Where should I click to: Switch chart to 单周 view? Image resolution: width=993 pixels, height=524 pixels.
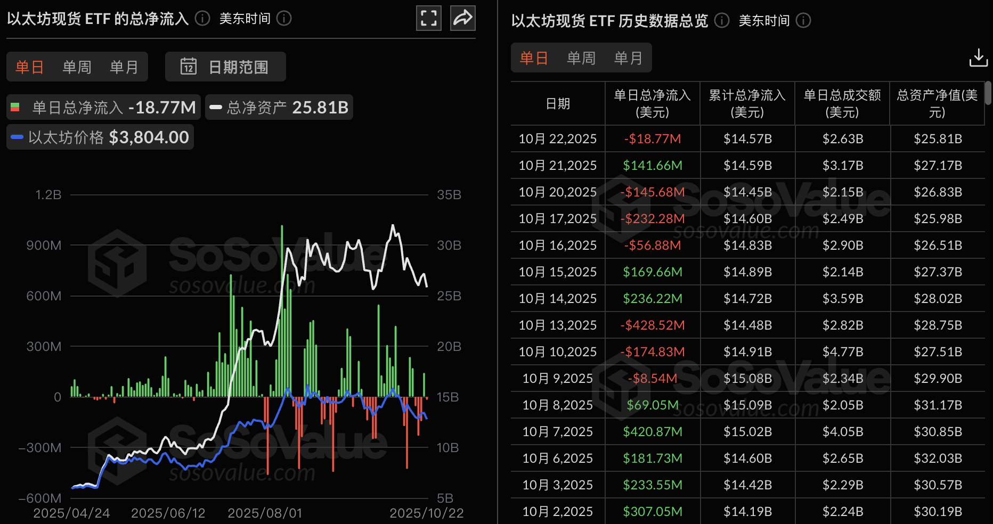coord(77,67)
